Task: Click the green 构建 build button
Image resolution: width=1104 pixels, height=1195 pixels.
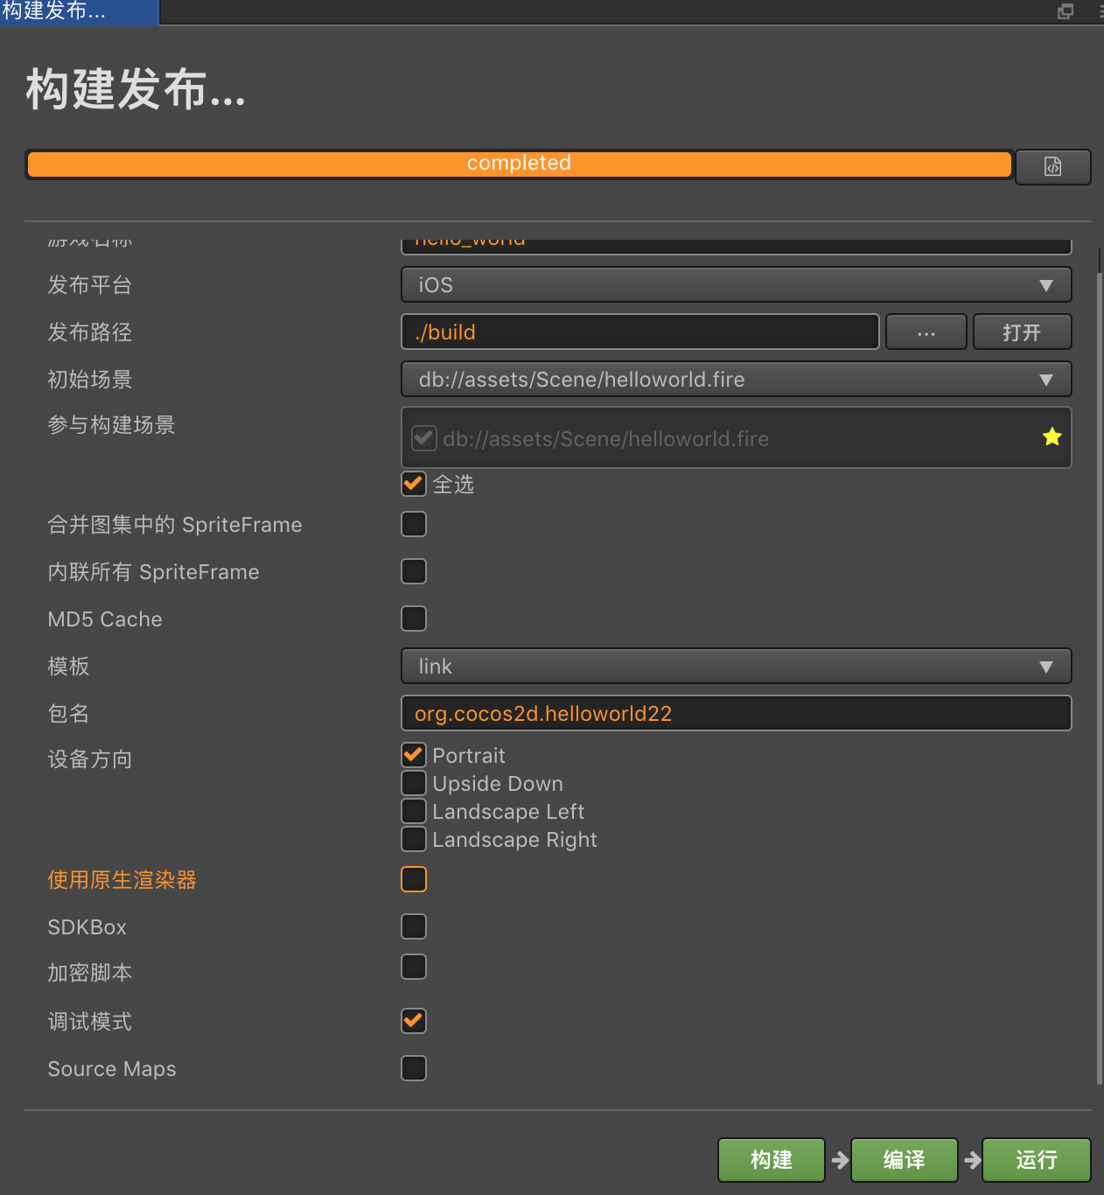Action: pyautogui.click(x=771, y=1160)
